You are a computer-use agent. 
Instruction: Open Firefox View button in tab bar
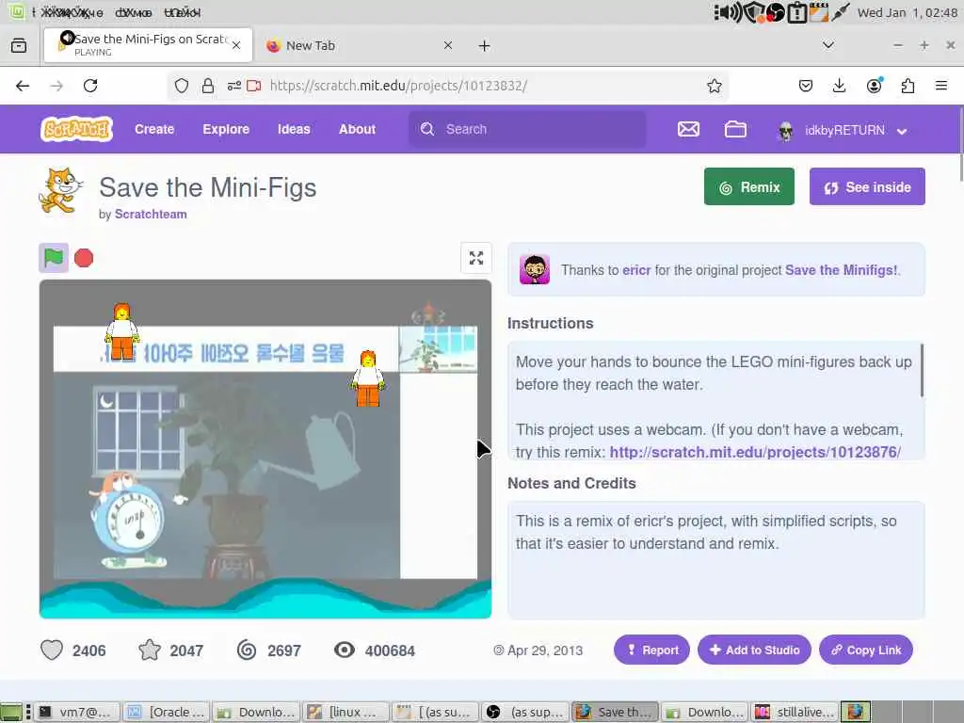click(x=19, y=45)
